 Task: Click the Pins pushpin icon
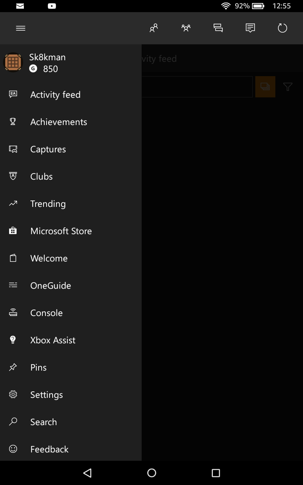coord(13,367)
